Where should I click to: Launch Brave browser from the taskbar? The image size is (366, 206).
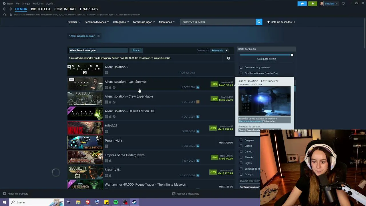coord(87,202)
